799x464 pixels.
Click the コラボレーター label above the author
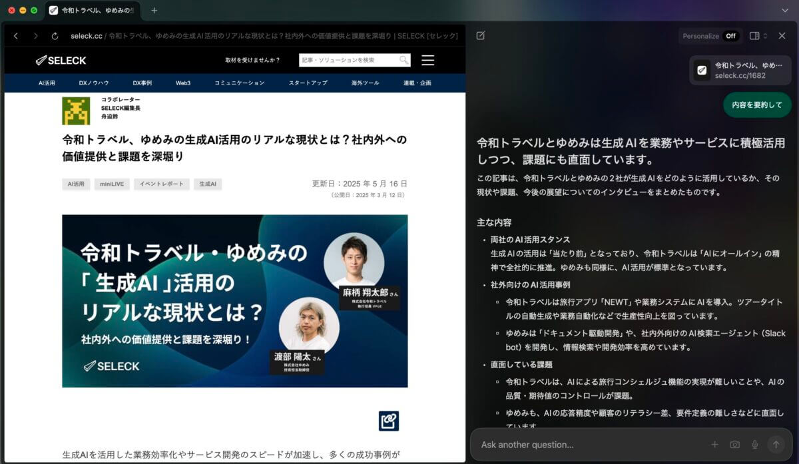121,100
